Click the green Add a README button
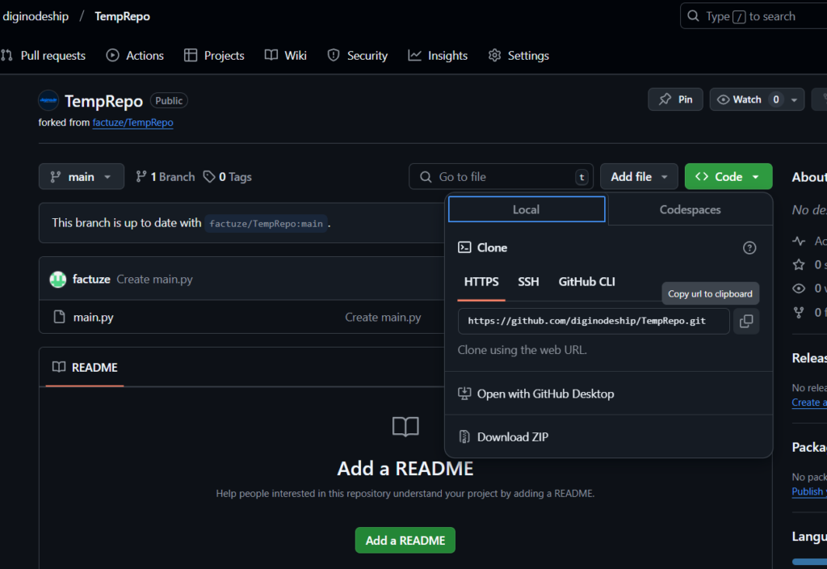 pos(405,540)
